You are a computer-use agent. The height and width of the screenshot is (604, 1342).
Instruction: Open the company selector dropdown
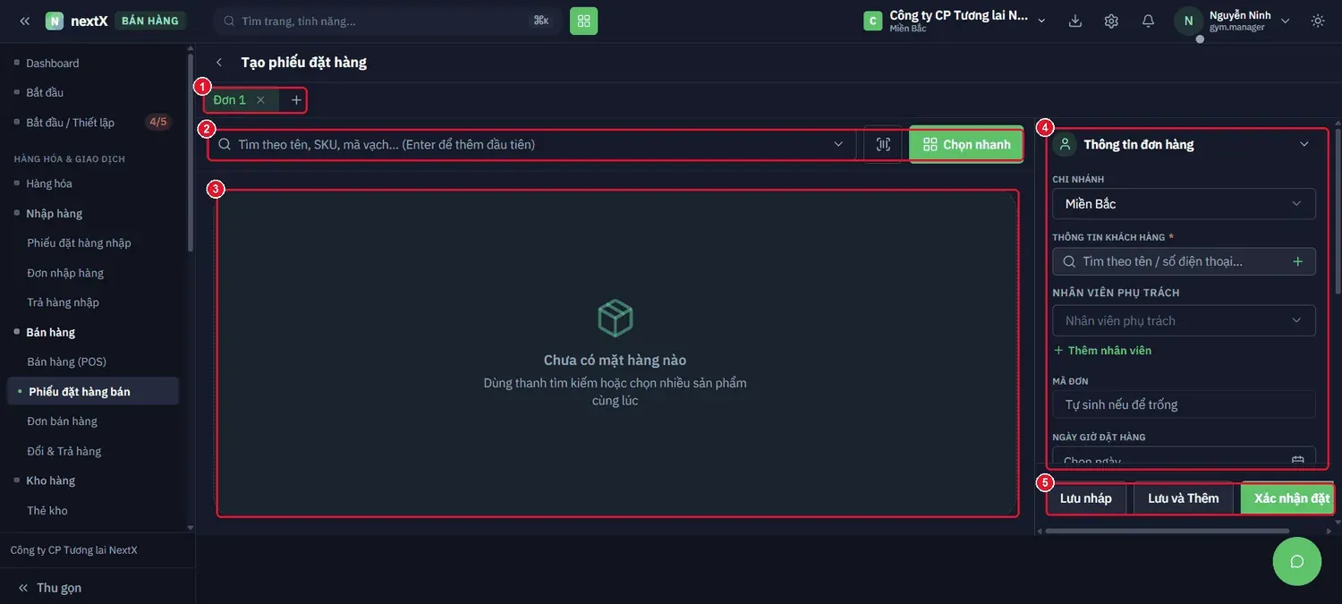pos(955,21)
